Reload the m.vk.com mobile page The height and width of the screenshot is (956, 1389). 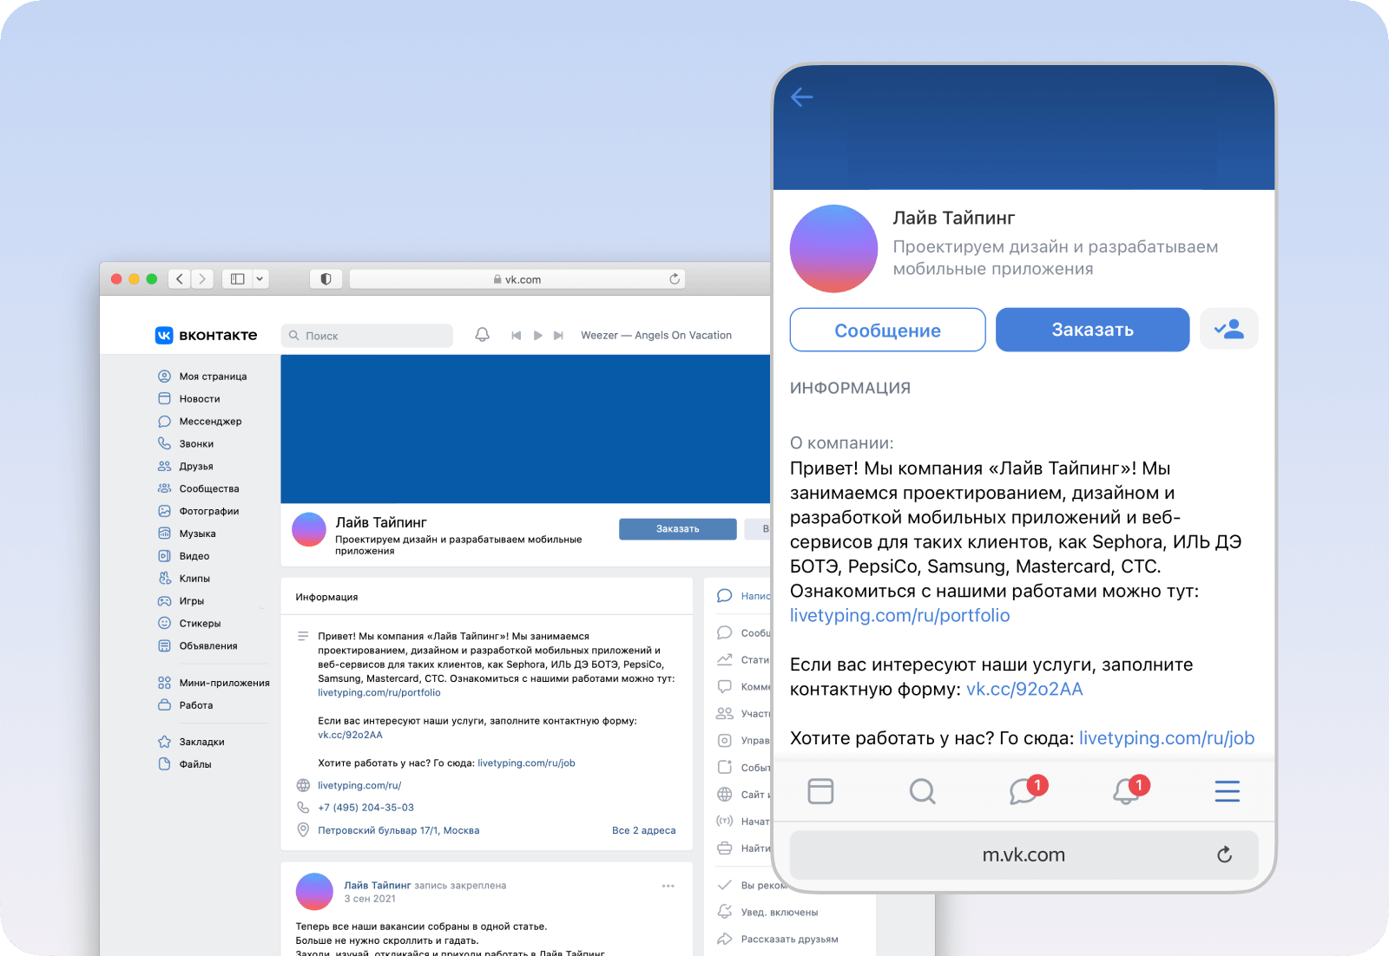point(1225,855)
